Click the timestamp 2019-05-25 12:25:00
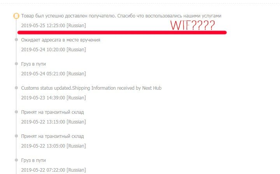 point(43,26)
